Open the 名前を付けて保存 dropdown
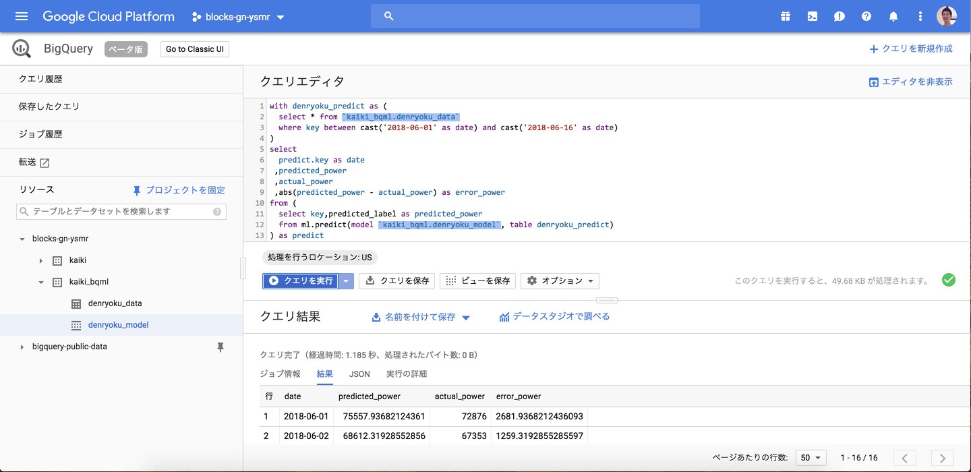Screen dimensions: 971x472 point(421,317)
